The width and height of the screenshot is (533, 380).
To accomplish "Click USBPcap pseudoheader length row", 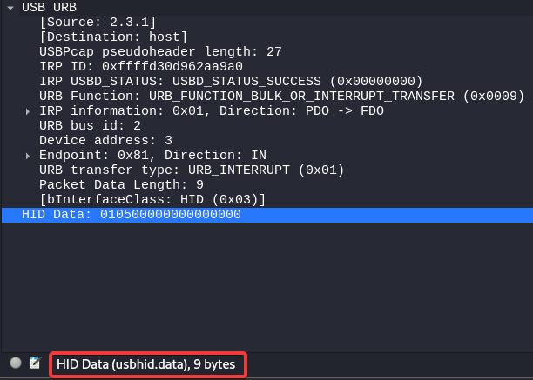I will click(160, 51).
